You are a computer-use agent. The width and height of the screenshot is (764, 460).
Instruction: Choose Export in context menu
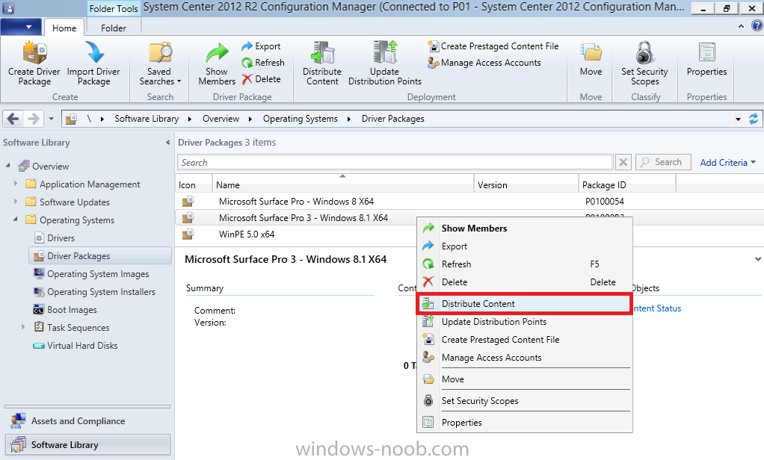point(524,246)
